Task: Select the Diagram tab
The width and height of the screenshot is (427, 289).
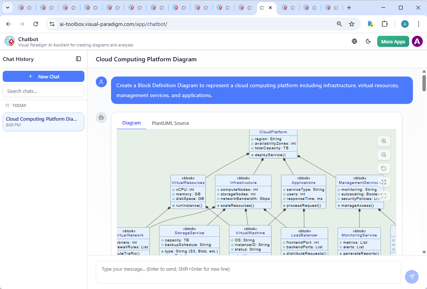Action: click(x=132, y=123)
